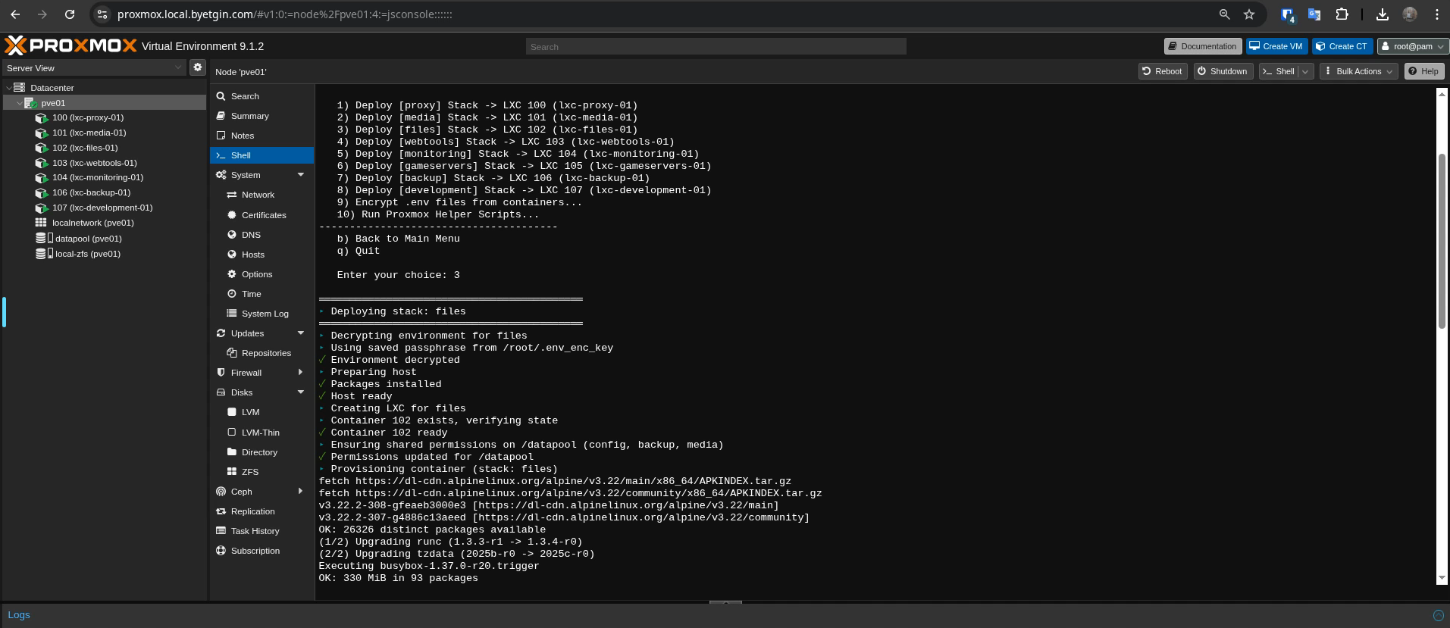
Task: Open node Summary panel
Action: 249,116
